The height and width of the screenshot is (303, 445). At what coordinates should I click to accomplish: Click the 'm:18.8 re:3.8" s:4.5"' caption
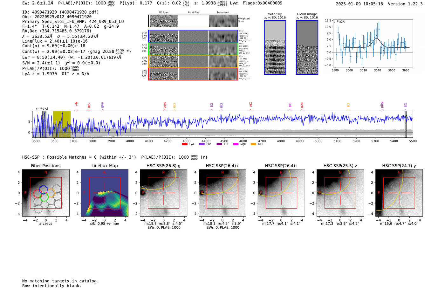[163, 224]
